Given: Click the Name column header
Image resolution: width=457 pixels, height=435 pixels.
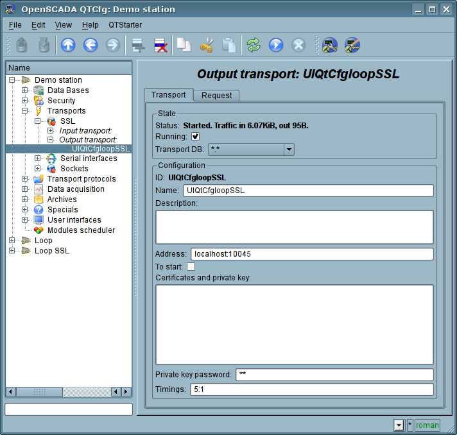Looking at the screenshot, I should click(69, 68).
